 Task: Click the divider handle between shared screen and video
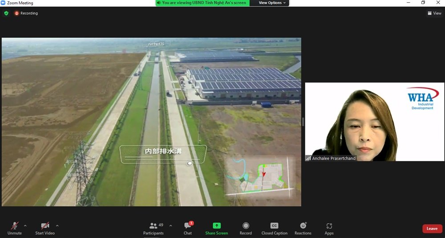point(303,122)
